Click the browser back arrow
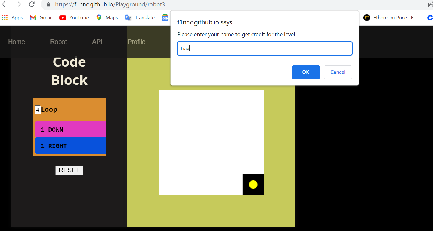 tap(5, 4)
